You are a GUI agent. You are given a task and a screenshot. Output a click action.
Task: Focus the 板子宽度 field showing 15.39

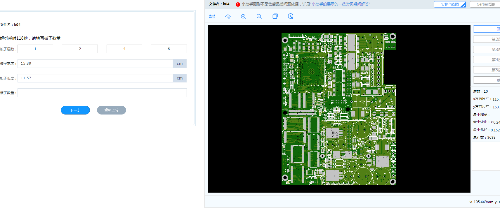point(95,64)
